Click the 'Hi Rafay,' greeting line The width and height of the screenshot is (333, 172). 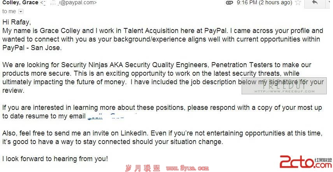[17, 22]
